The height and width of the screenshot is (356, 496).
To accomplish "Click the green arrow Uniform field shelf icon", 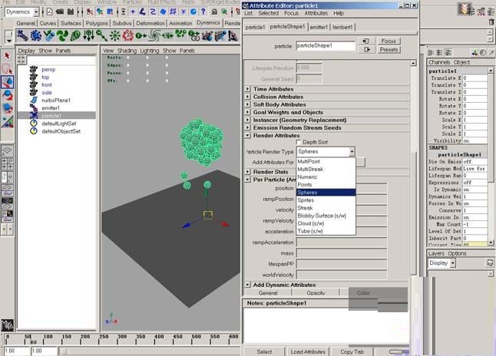I will 141,35.
